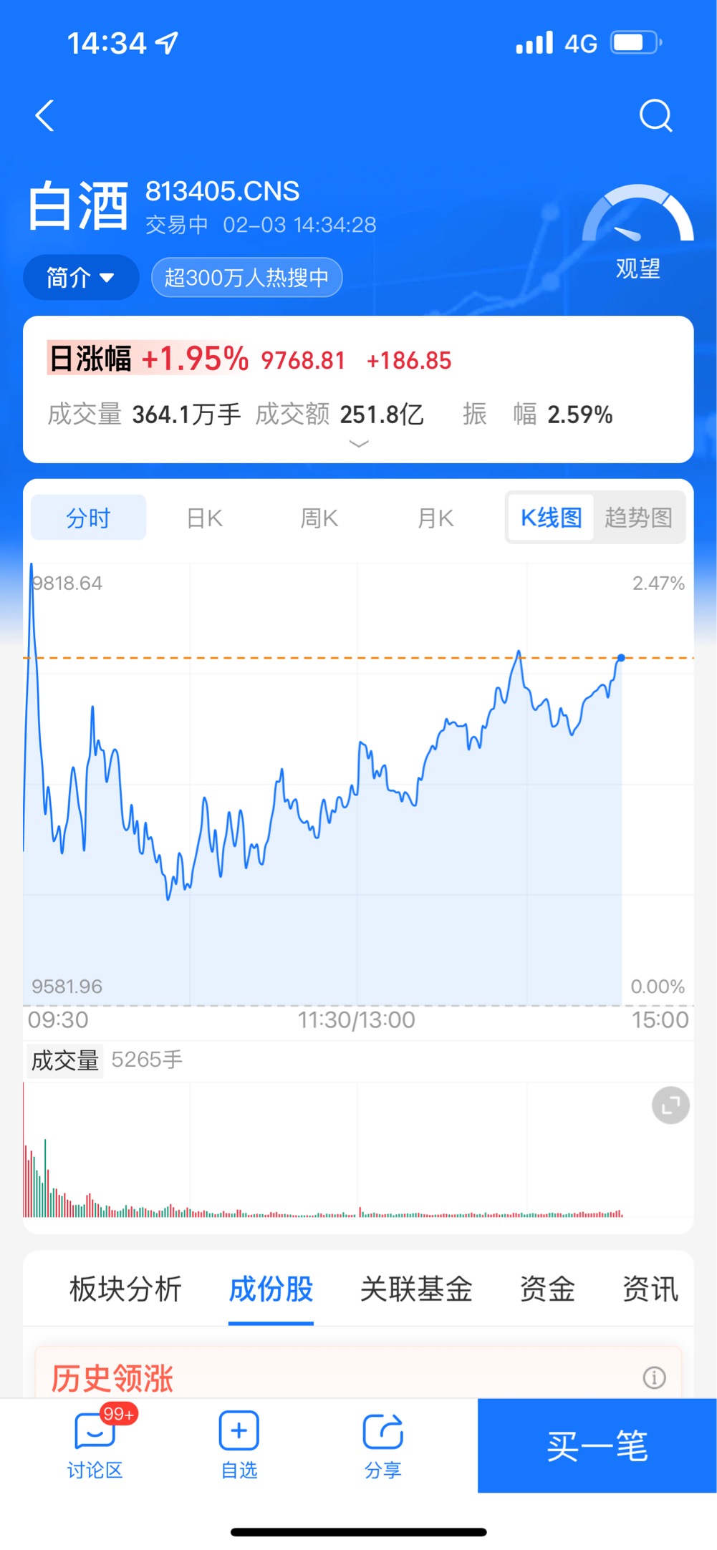717x1550 pixels.
Task: Expand quote details chevron below stats
Action: [358, 444]
